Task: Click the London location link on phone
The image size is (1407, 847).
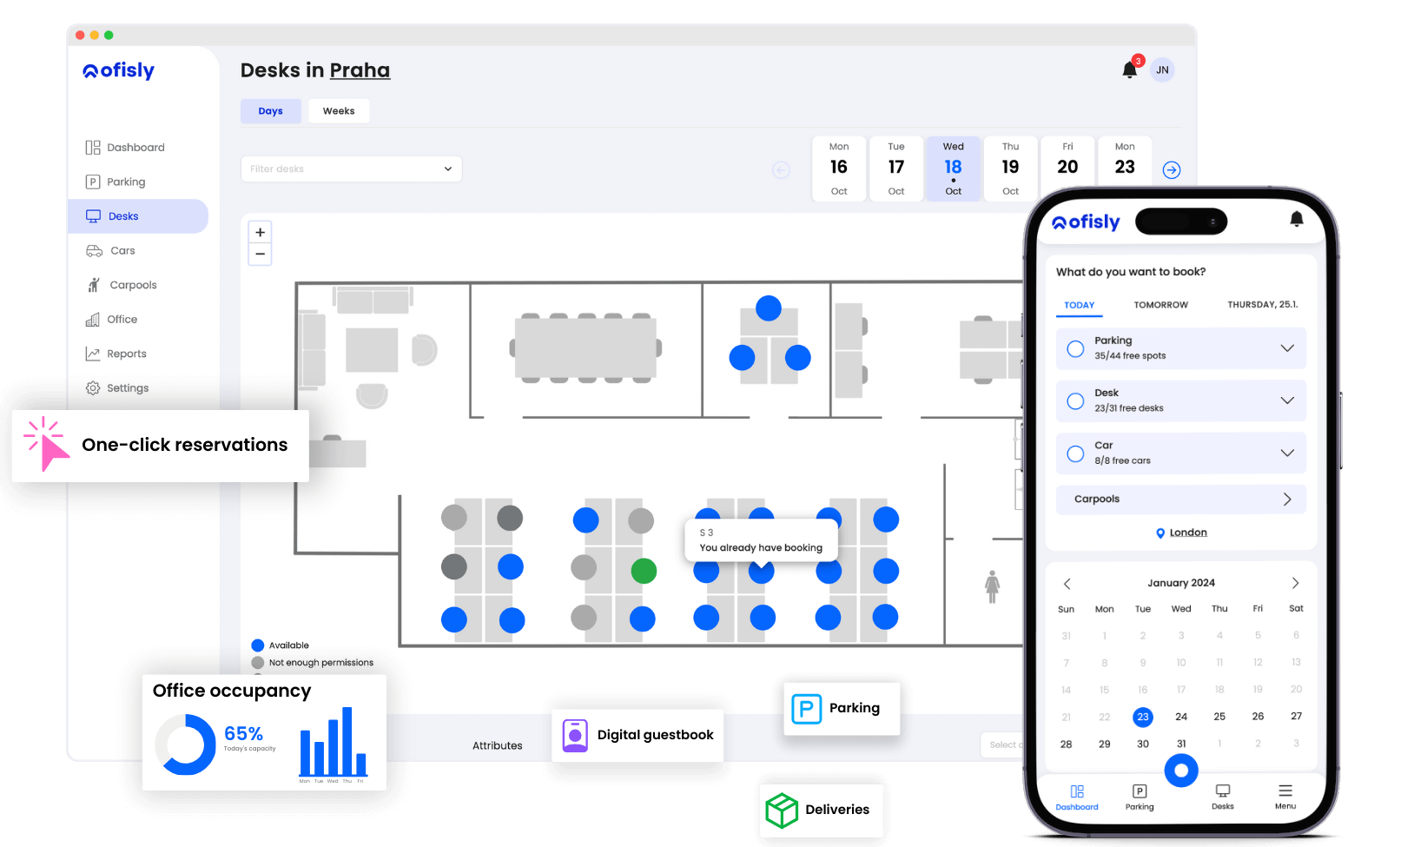Action: pyautogui.click(x=1188, y=533)
